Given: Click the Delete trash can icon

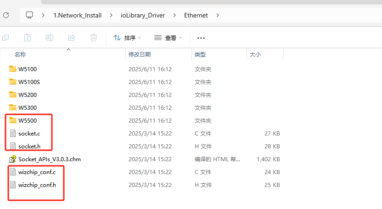Looking at the screenshot, I should (94, 38).
